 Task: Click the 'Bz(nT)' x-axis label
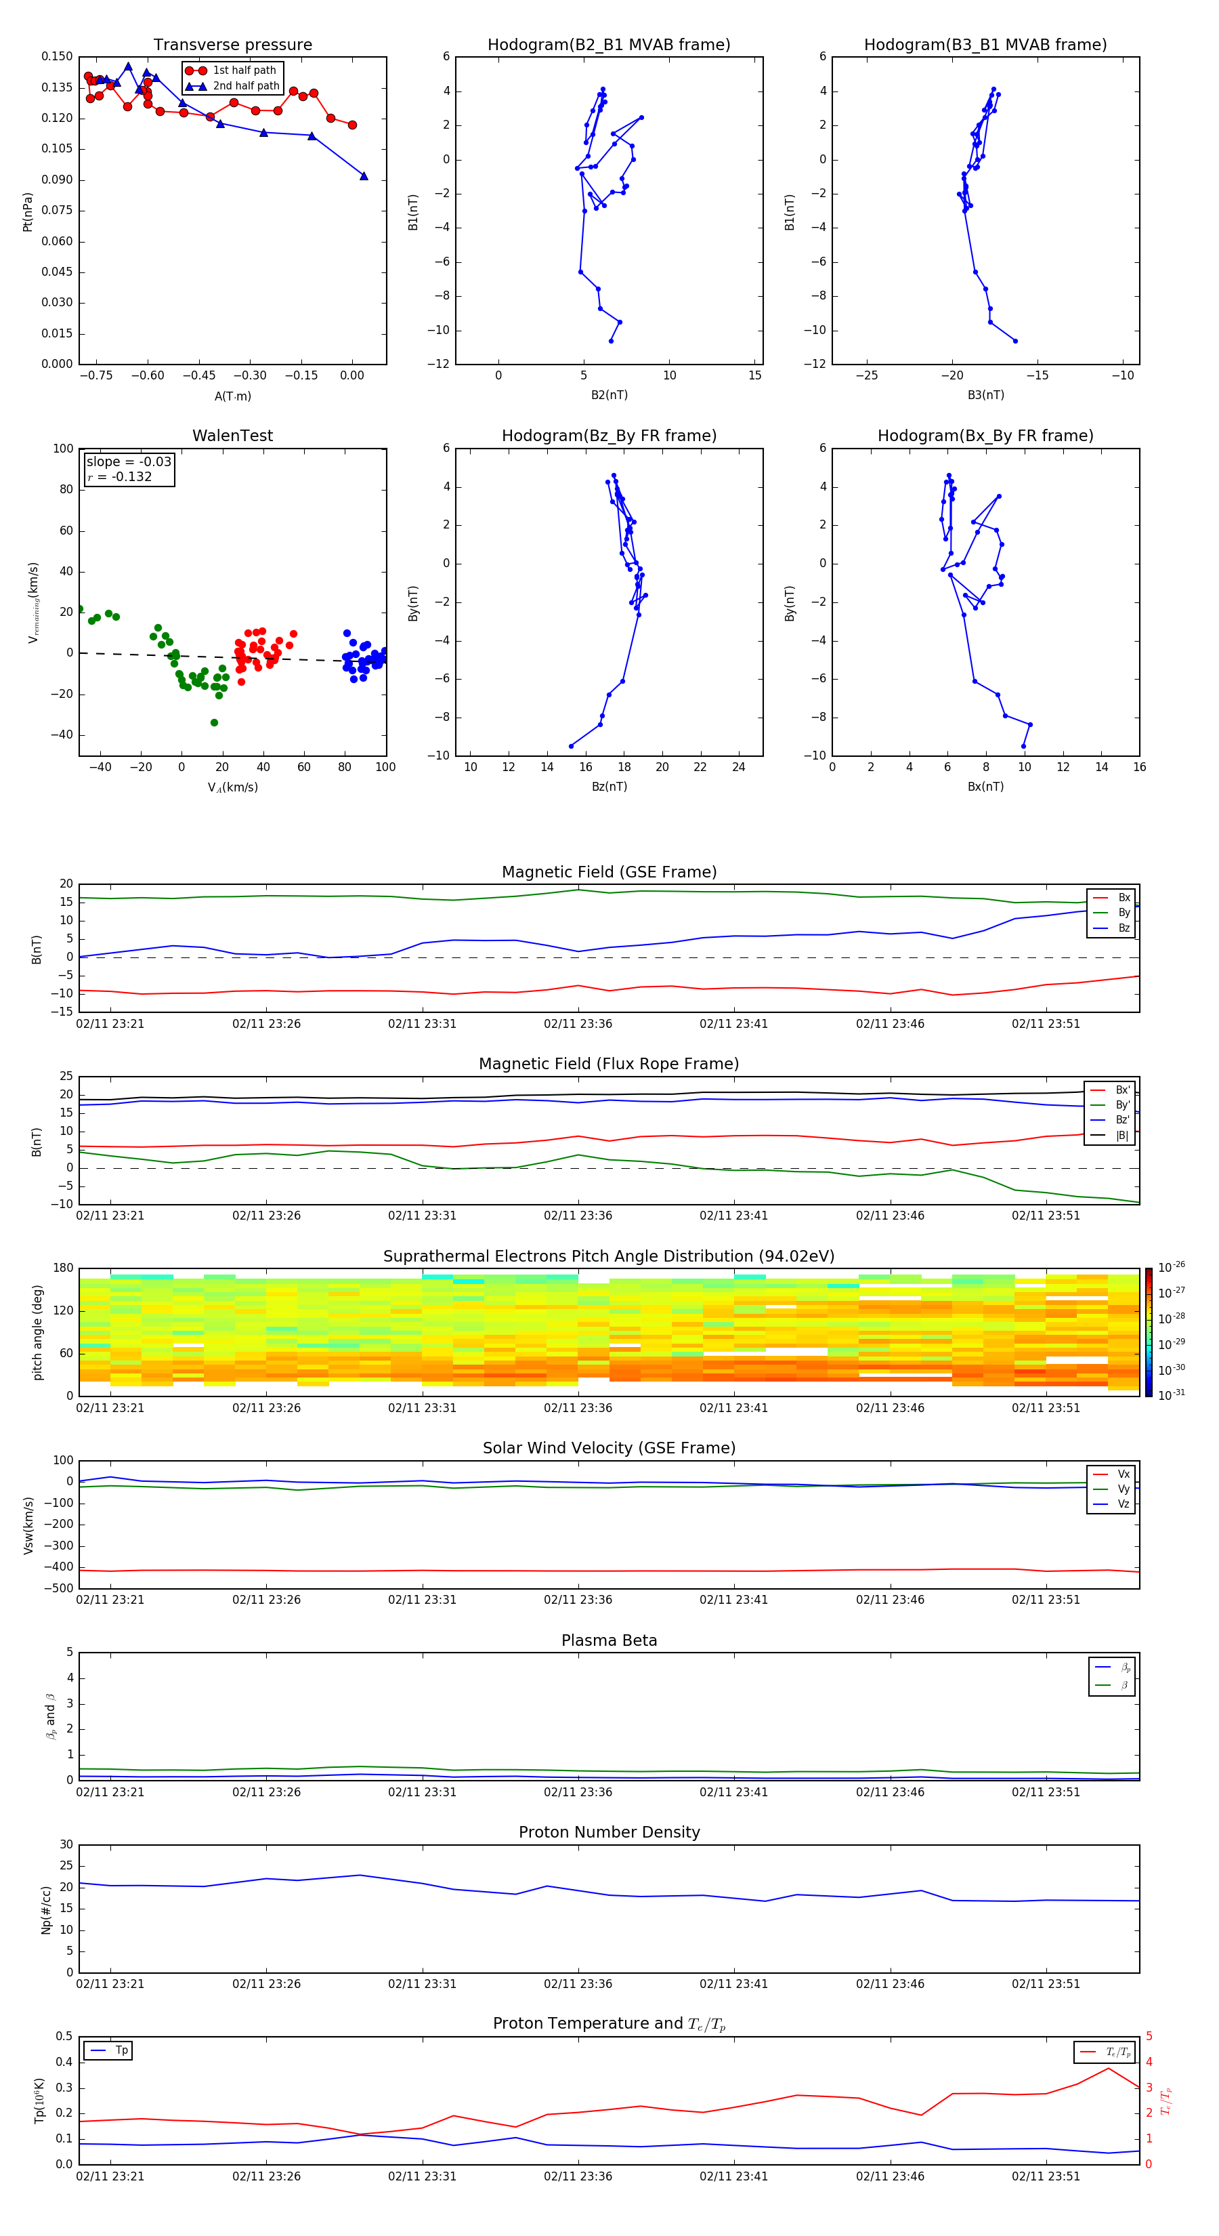609,787
